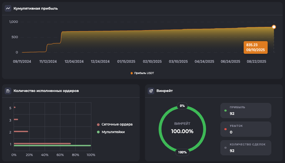Click the short red bar at row 5
Image resolution: width=285 pixels, height=163 pixels.
(15, 108)
